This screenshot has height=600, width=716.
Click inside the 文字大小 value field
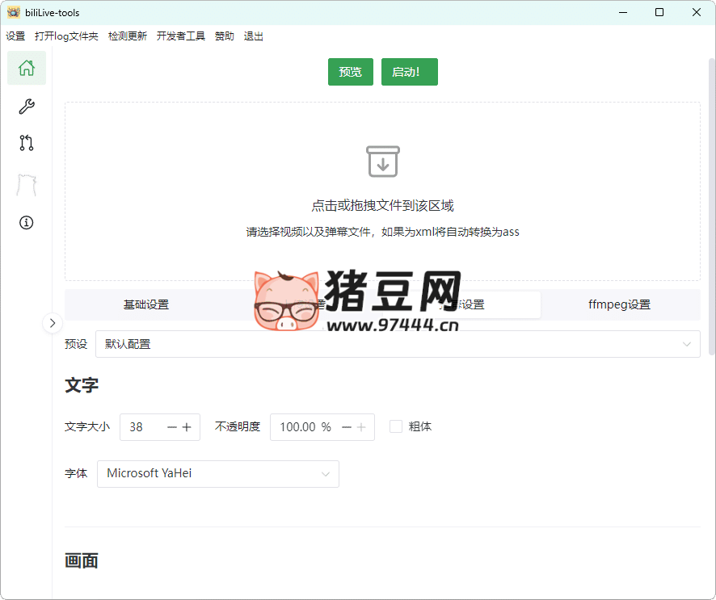(141, 426)
